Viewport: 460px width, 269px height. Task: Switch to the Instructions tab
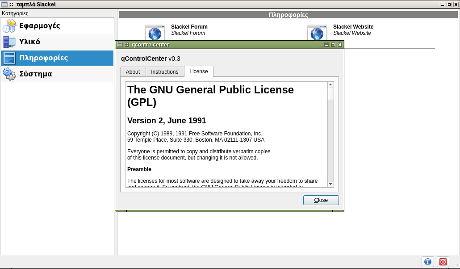165,71
